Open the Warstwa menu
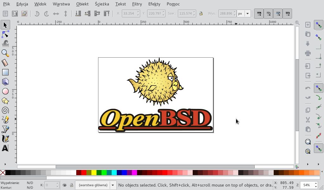The height and width of the screenshot is (190, 324). point(61,4)
